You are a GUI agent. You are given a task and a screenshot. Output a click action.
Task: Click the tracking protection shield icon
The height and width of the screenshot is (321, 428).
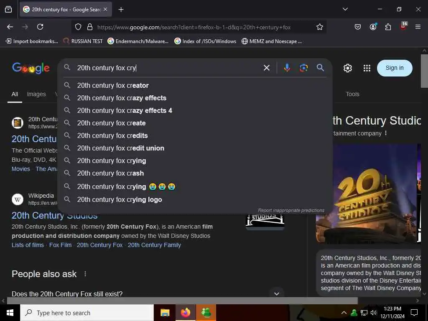click(x=78, y=27)
